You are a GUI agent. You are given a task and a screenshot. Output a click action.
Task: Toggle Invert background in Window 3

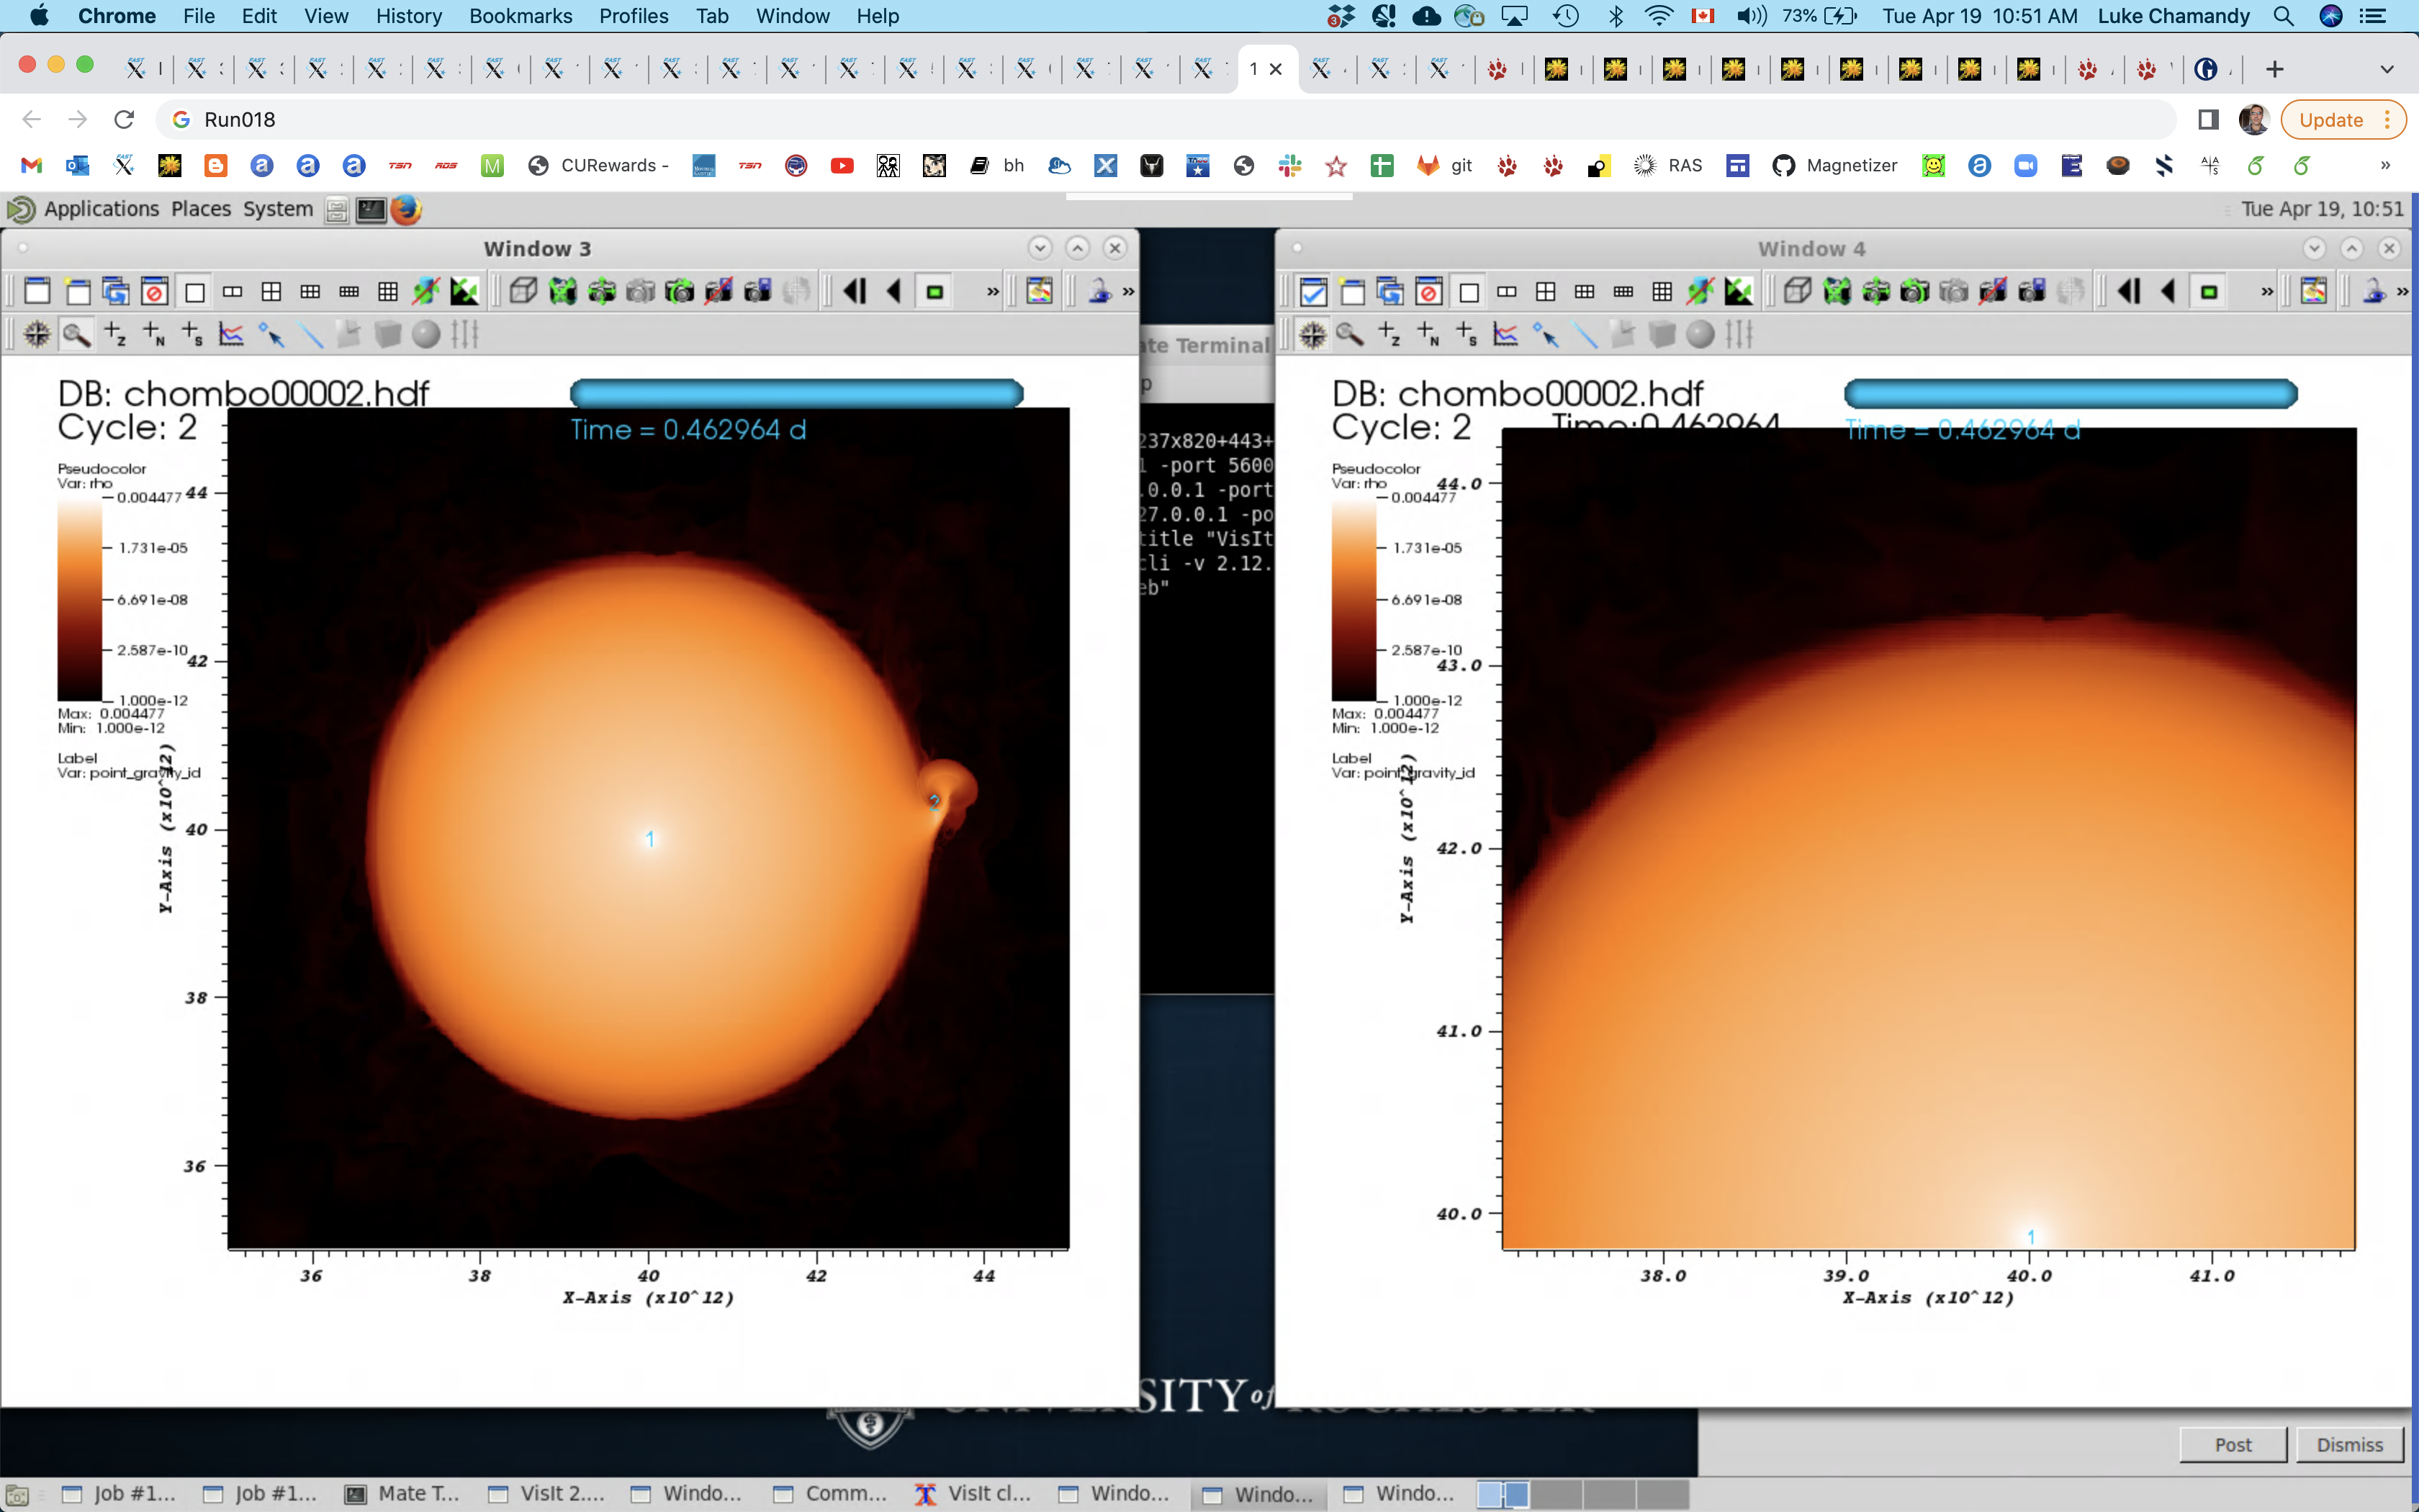tap(465, 292)
